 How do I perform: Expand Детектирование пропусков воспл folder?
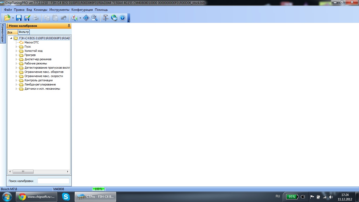16,68
